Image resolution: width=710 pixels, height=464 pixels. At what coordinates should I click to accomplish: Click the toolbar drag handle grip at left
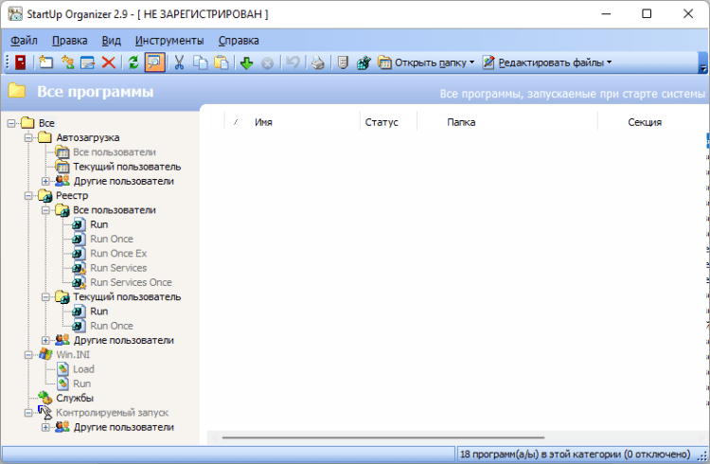[x=8, y=62]
